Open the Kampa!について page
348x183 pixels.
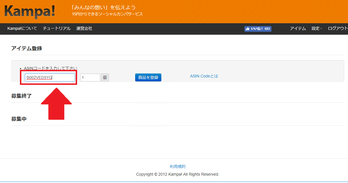click(22, 28)
